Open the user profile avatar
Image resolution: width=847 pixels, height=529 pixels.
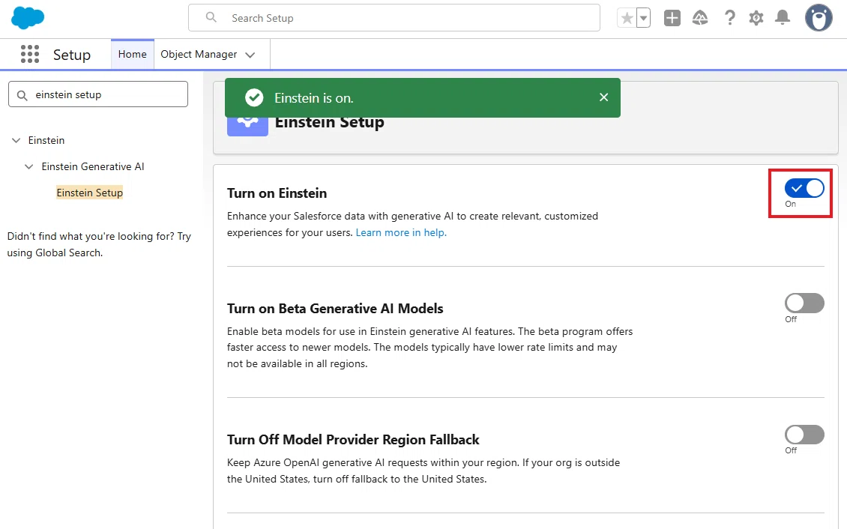tap(819, 18)
